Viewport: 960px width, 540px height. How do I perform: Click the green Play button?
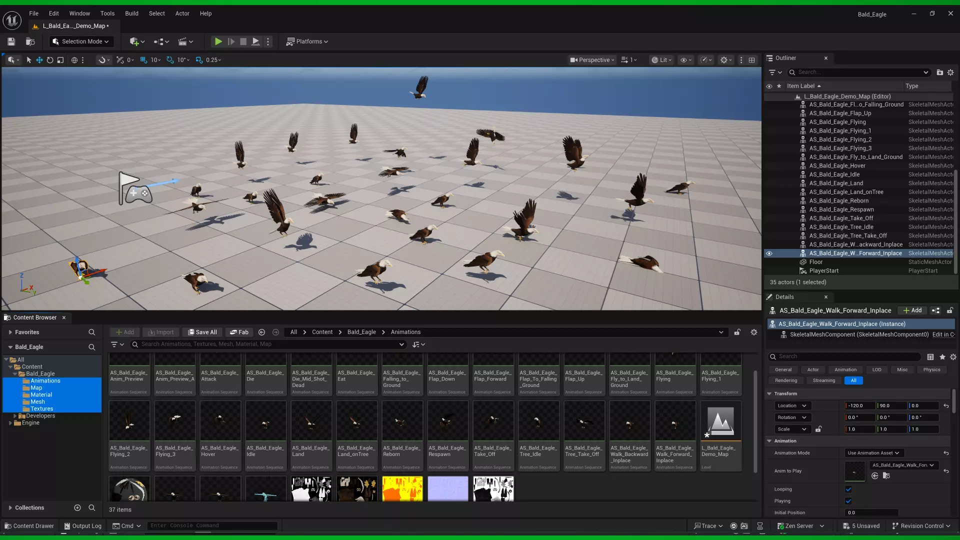(218, 41)
